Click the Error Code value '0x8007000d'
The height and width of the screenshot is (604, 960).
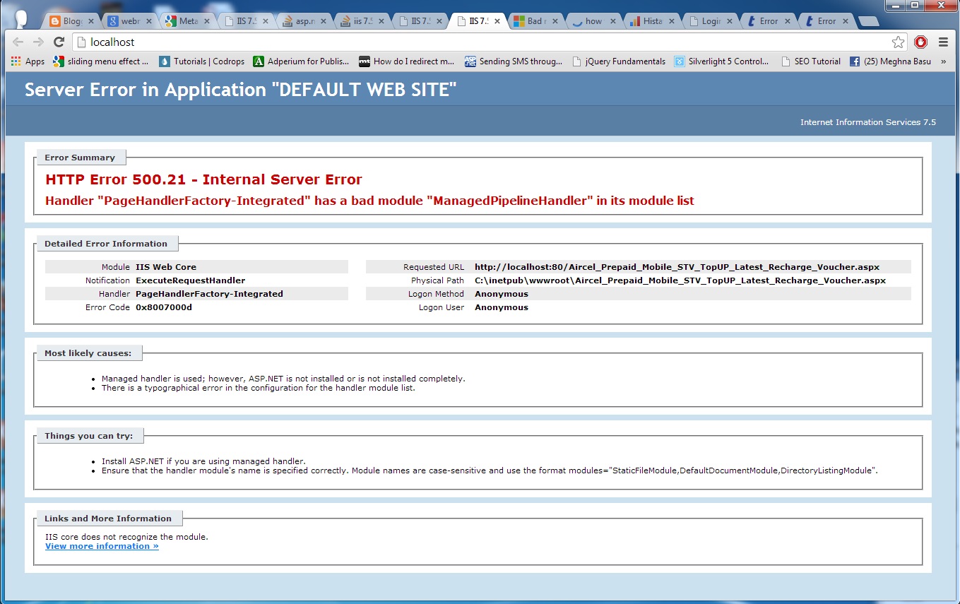[164, 307]
